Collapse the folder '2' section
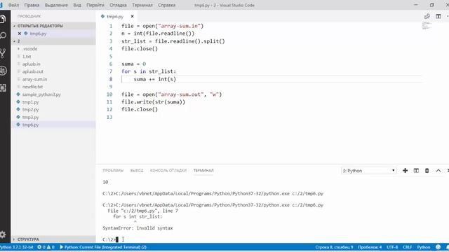Screen dimensions: 449x252 (x=53, y=41)
